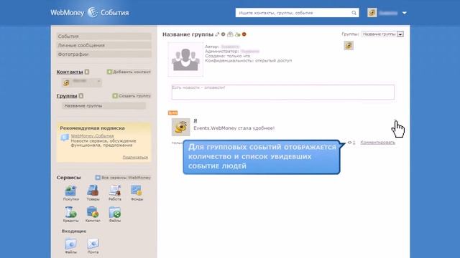Select Название группы in the sidebar list
Screen dimensions: 460x258
pyautogui.click(x=103, y=105)
